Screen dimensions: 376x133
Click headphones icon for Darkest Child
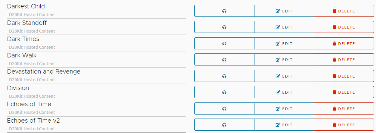click(x=224, y=11)
